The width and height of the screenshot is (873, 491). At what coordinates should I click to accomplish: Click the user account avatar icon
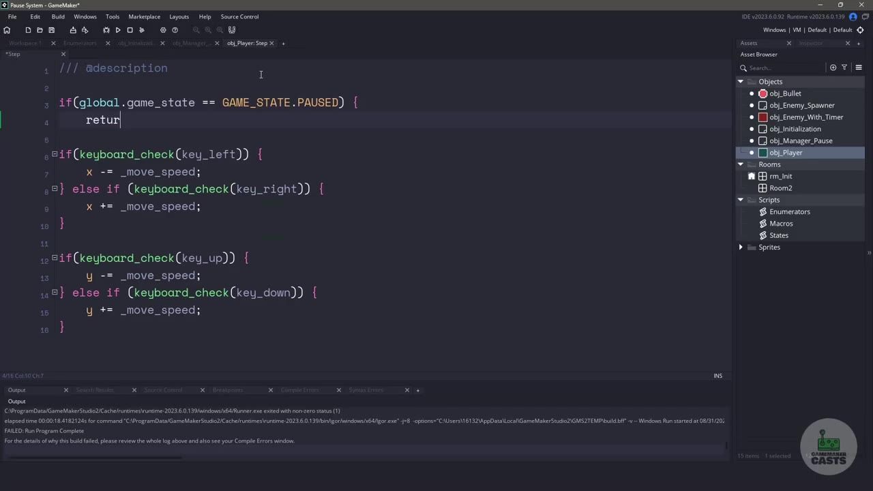pyautogui.click(x=853, y=16)
